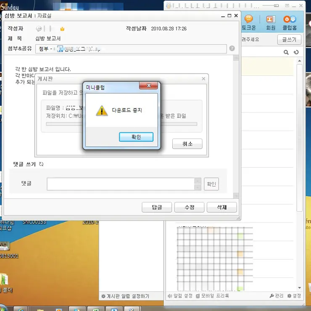Click 글쓰기 to write a new post
This screenshot has width=311, height=311.
click(x=289, y=40)
